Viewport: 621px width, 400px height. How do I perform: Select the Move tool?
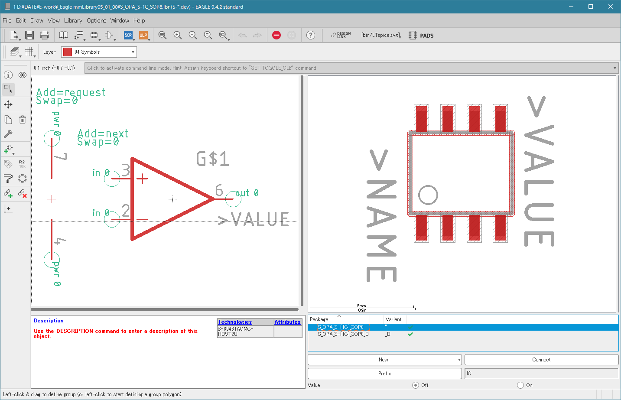coord(8,104)
